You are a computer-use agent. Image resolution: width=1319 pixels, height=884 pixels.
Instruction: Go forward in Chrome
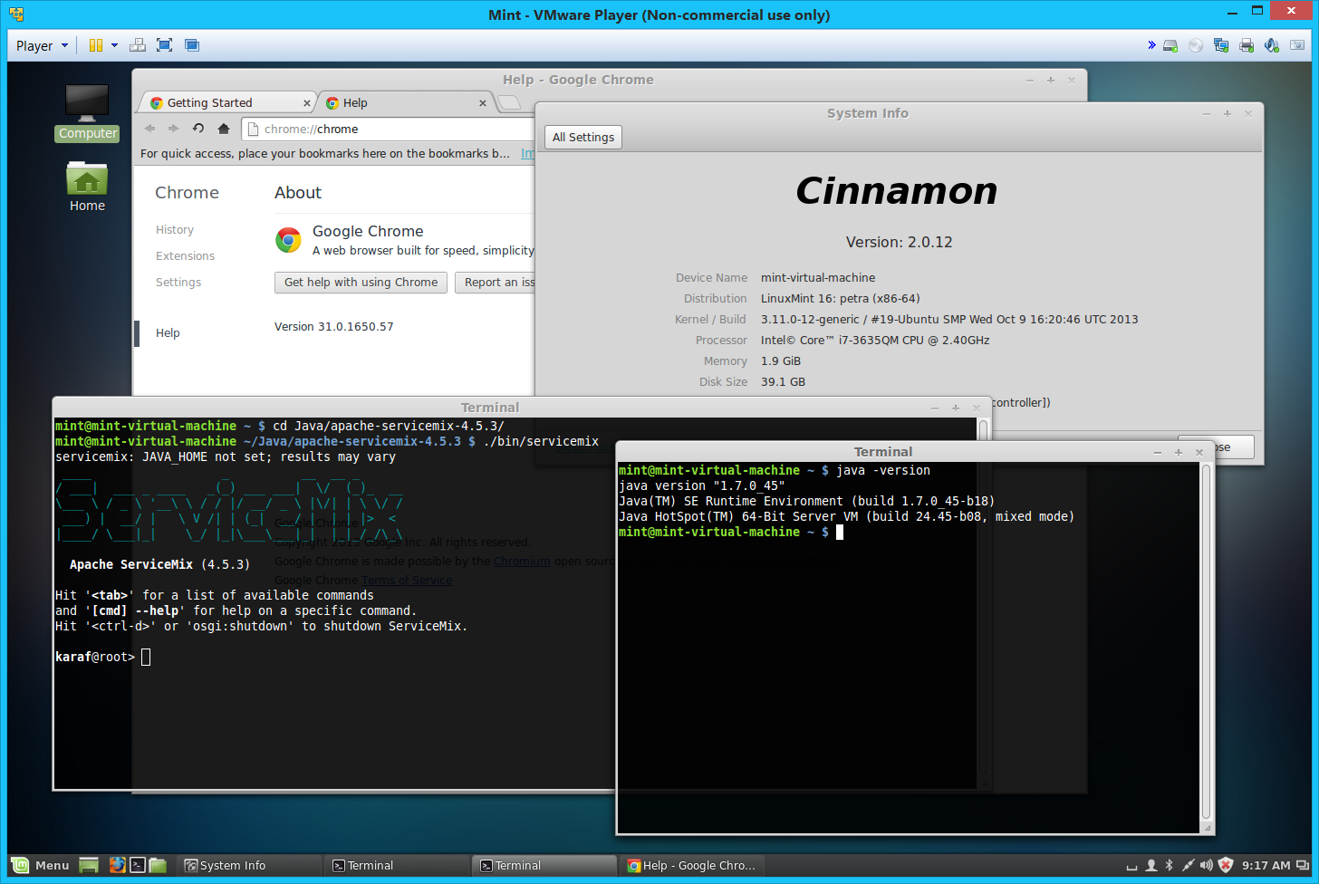point(174,129)
